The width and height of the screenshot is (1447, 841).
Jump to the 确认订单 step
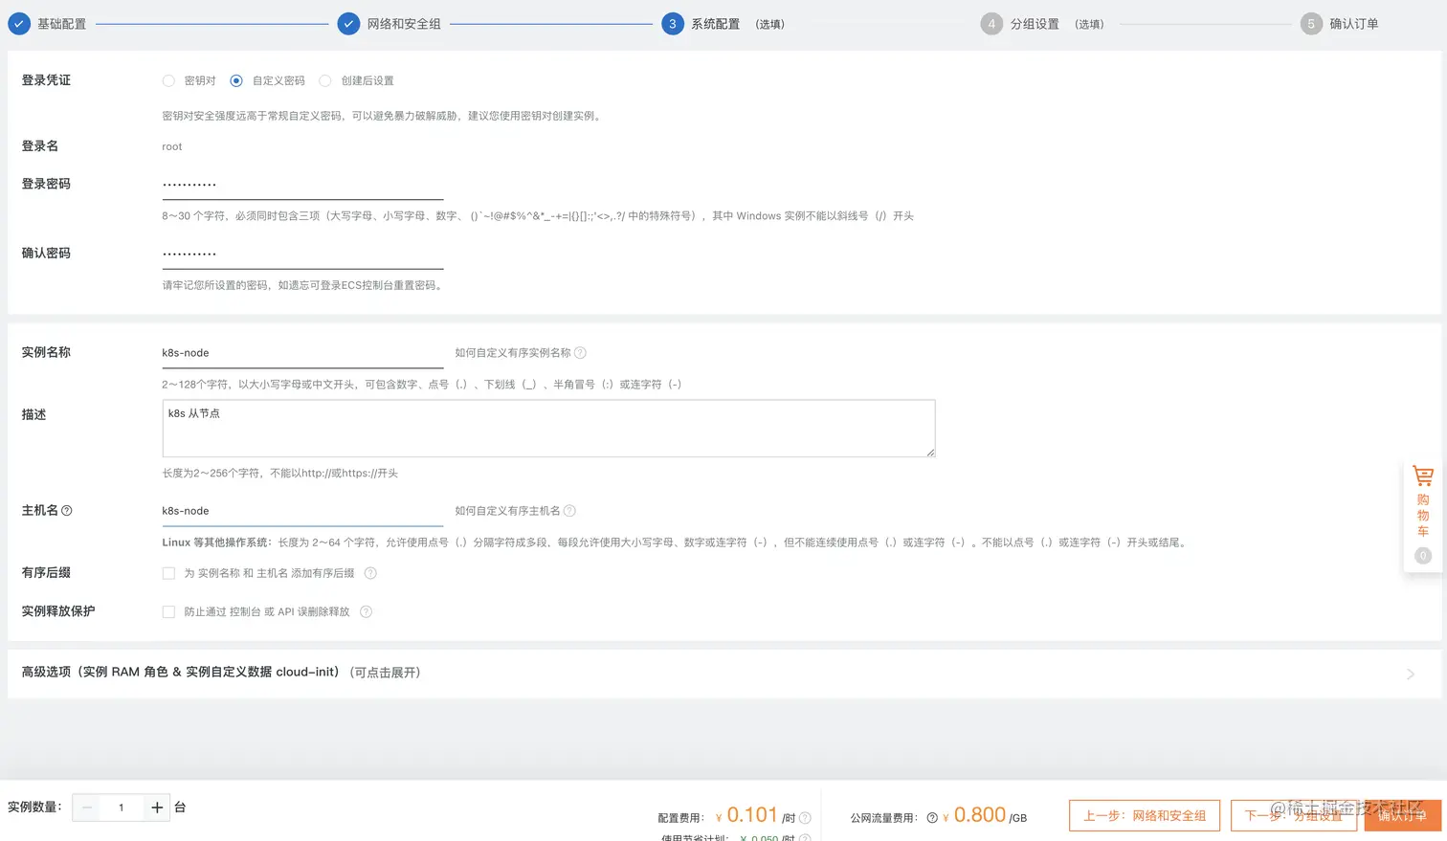(x=1340, y=24)
